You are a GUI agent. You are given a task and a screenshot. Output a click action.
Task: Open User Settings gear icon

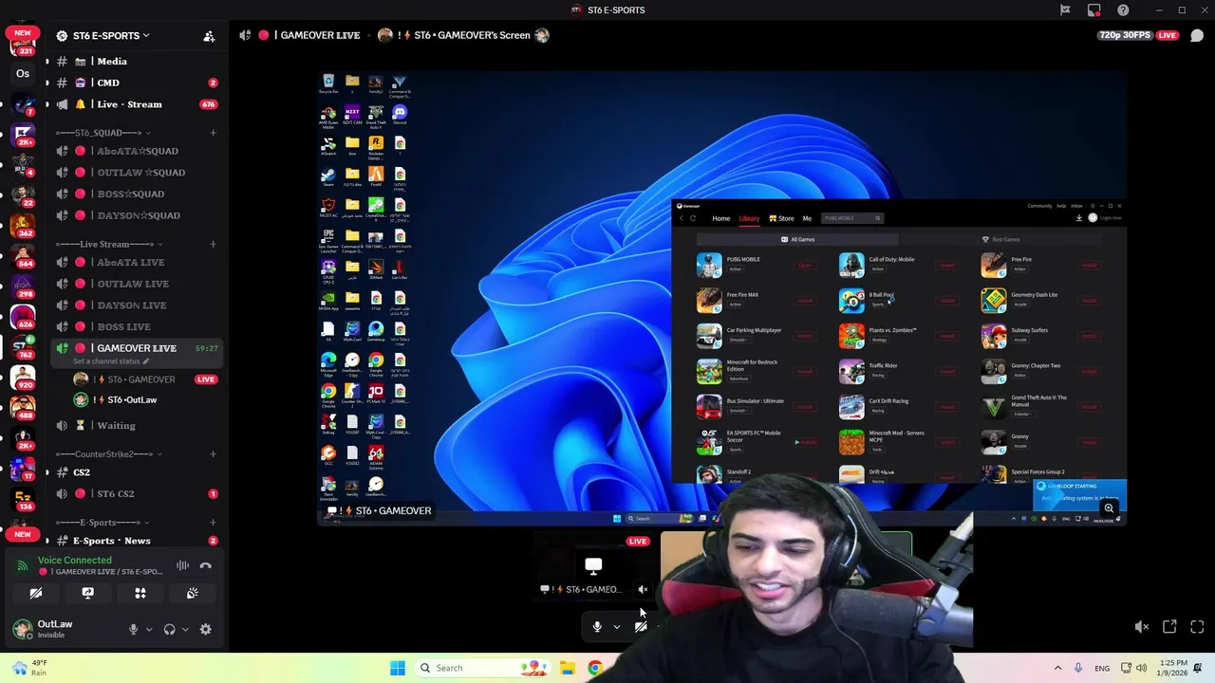pos(205,629)
